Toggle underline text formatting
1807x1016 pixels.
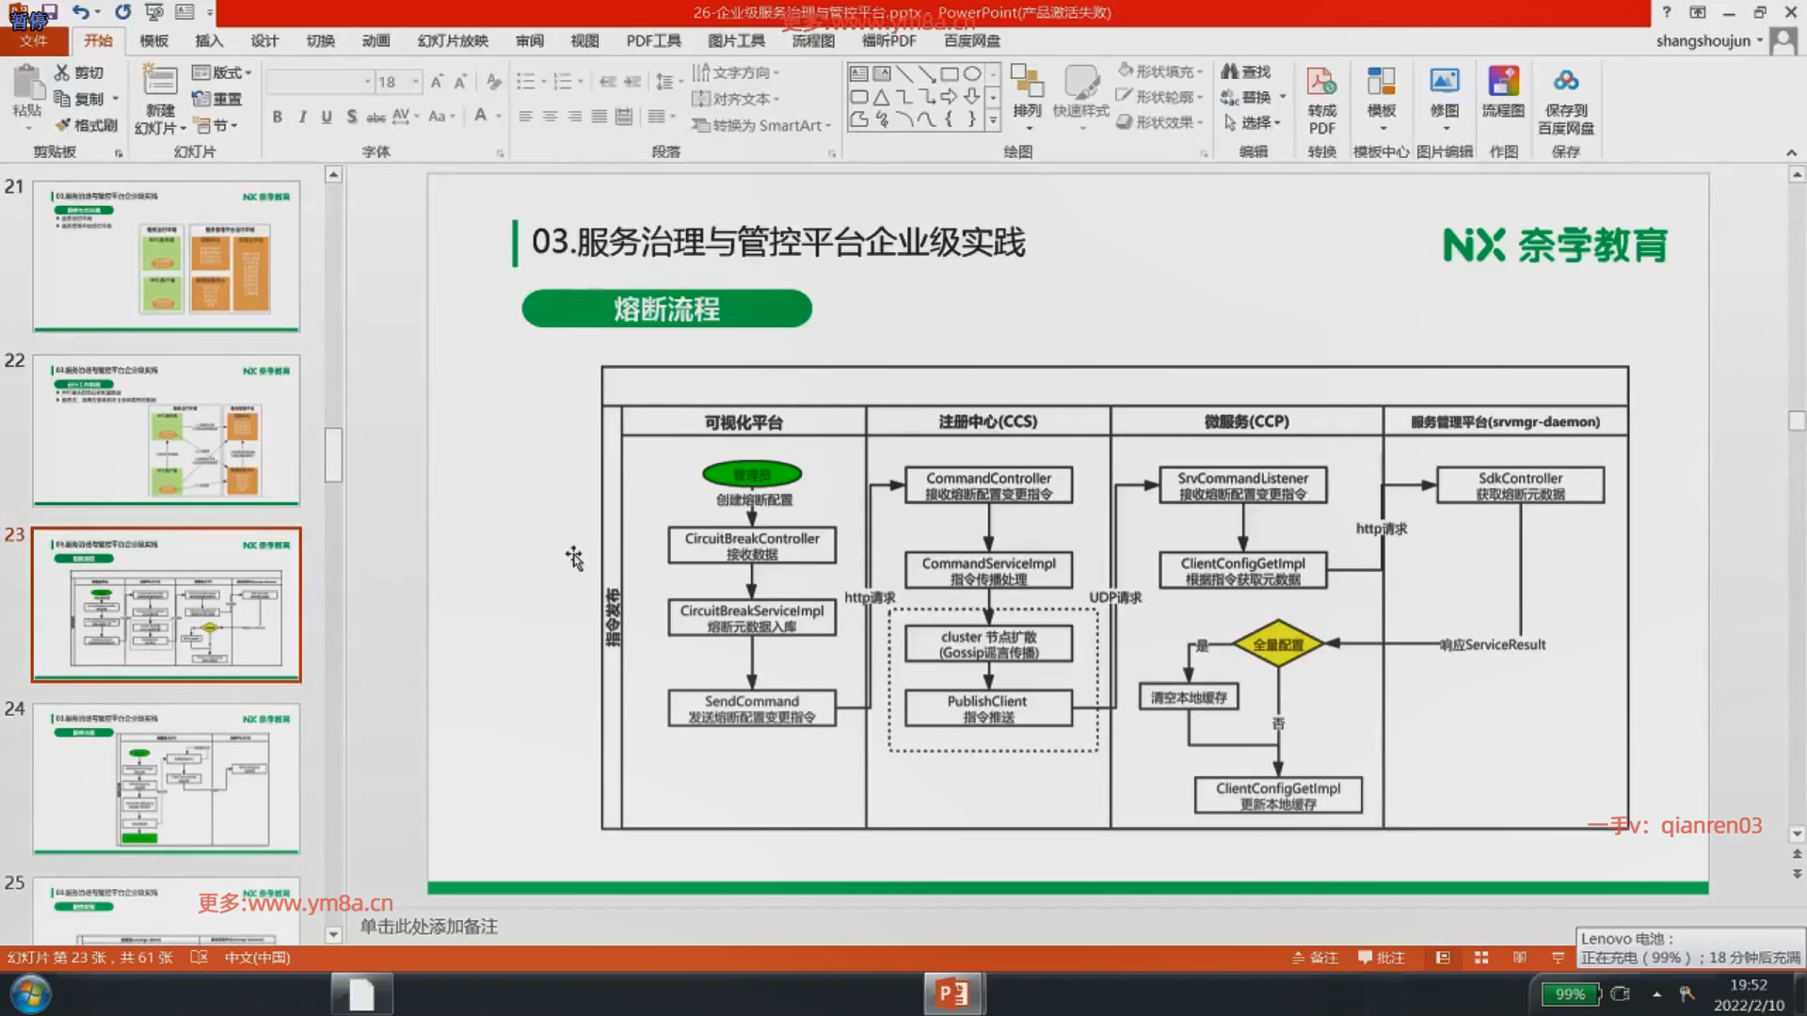click(327, 117)
